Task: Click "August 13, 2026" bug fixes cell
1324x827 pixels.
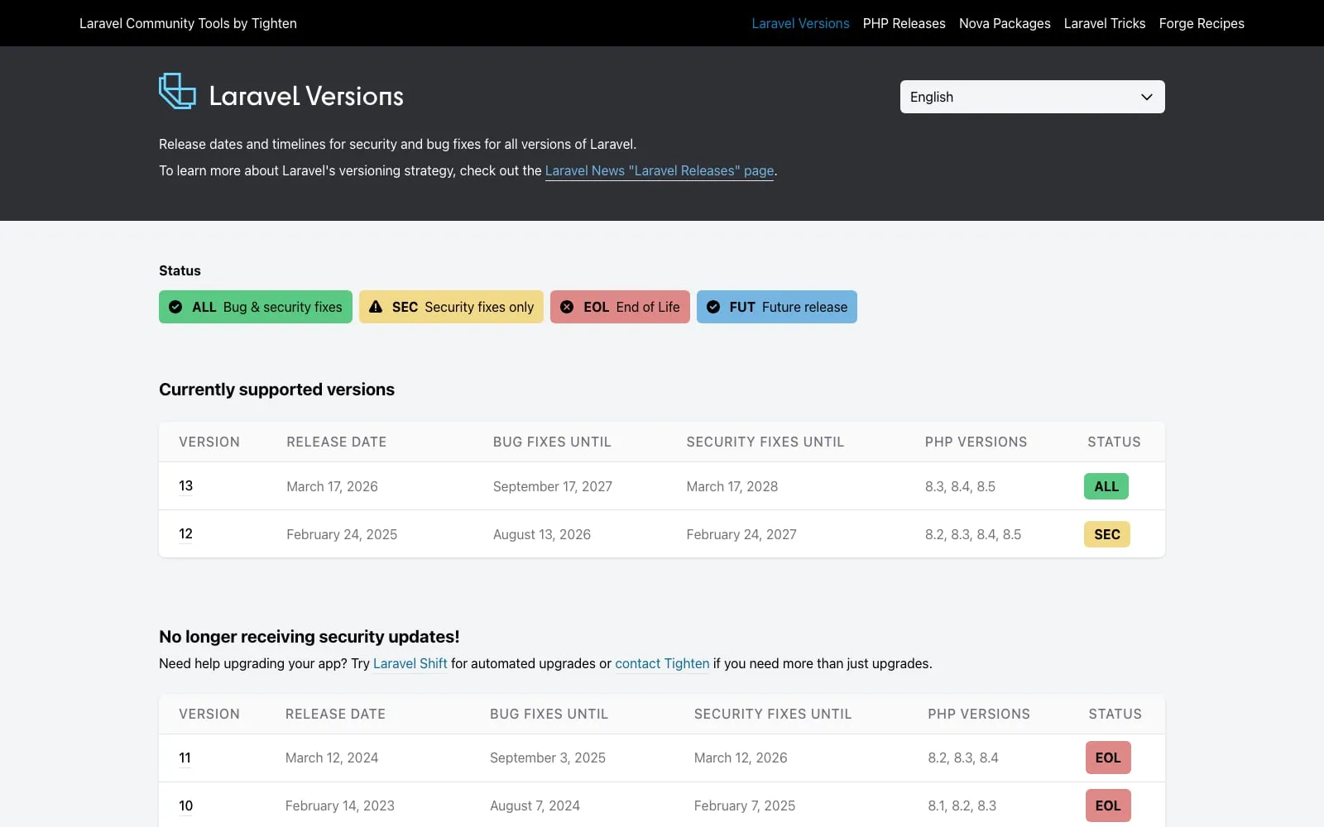Action: click(542, 534)
